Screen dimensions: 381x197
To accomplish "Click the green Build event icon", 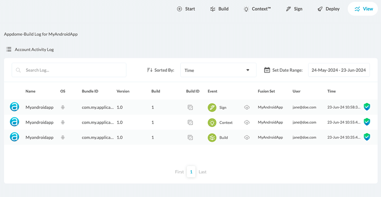I will point(212,137).
